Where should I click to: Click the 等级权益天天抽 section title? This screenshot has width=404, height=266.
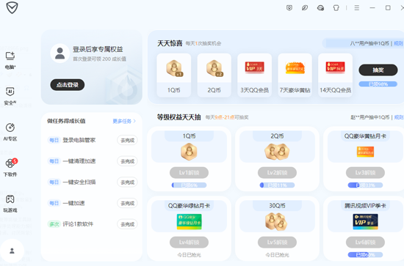[x=178, y=117]
